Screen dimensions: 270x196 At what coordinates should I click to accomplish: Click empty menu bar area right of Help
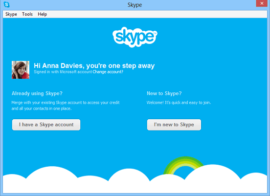pos(157,14)
